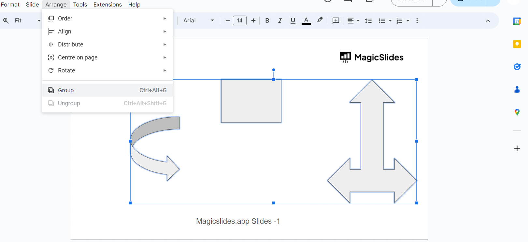Image resolution: width=528 pixels, height=242 pixels.
Task: Choose Ungroup from the Arrange menu
Action: point(107,103)
